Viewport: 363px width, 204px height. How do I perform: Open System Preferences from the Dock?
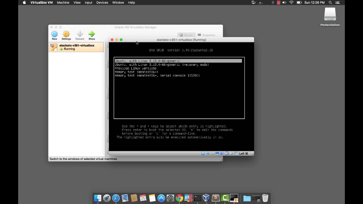point(170,198)
